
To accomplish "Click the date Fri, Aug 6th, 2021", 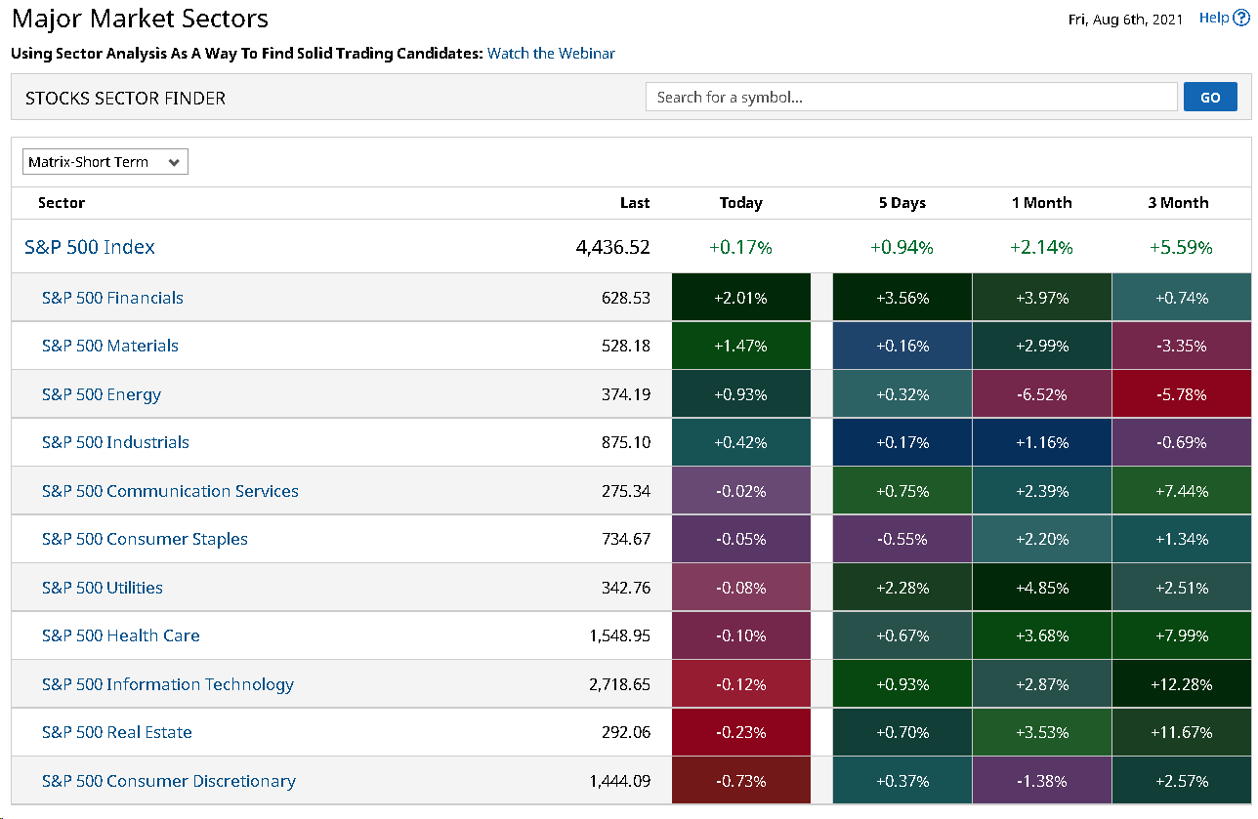I will click(1127, 19).
